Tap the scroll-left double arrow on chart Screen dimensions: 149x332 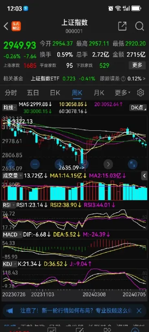(x=11, y=164)
